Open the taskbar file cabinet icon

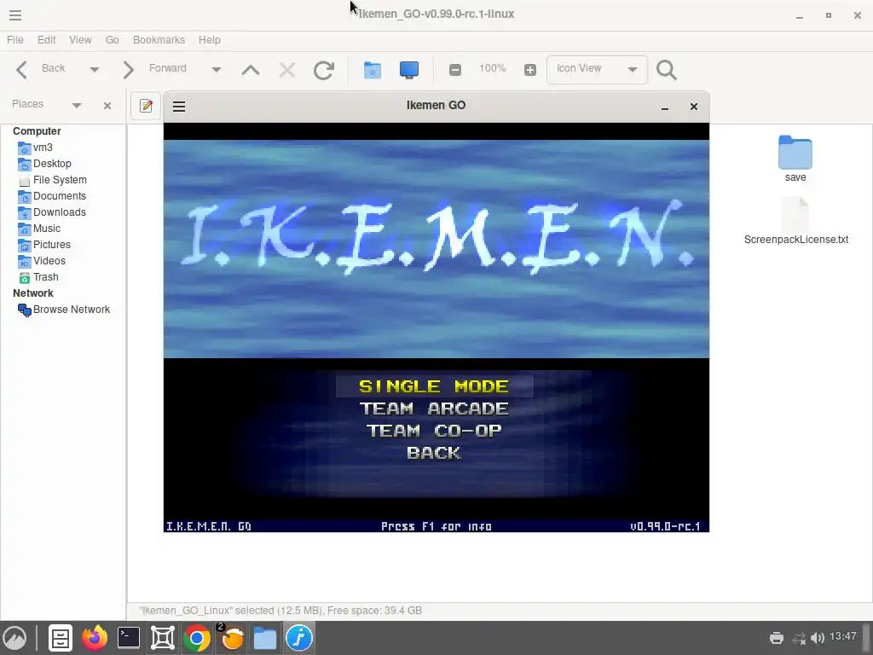coord(61,638)
